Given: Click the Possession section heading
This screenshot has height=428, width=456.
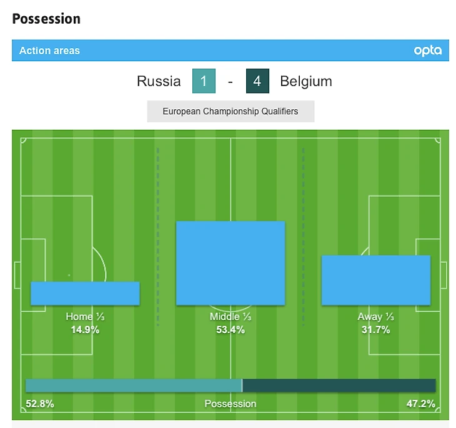Looking at the screenshot, I should tap(46, 19).
